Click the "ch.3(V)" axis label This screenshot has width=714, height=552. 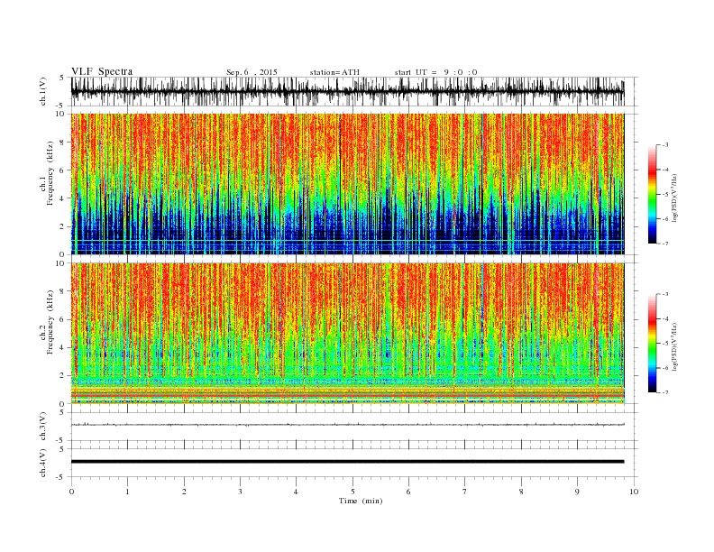[x=43, y=427]
